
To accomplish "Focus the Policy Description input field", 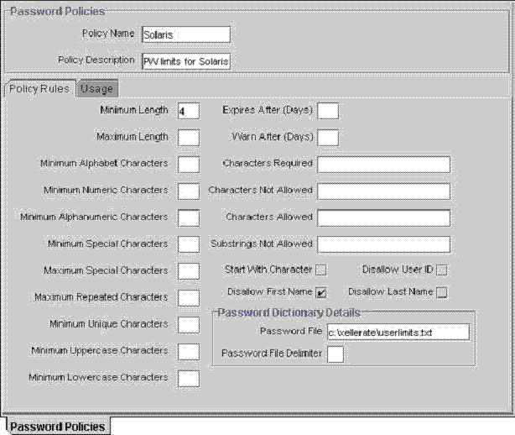I will pos(186,61).
